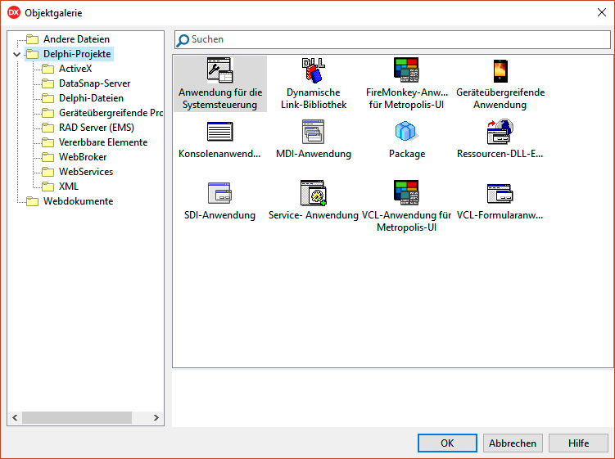Select the WebServices tree entry
The height and width of the screenshot is (459, 615).
coord(86,172)
